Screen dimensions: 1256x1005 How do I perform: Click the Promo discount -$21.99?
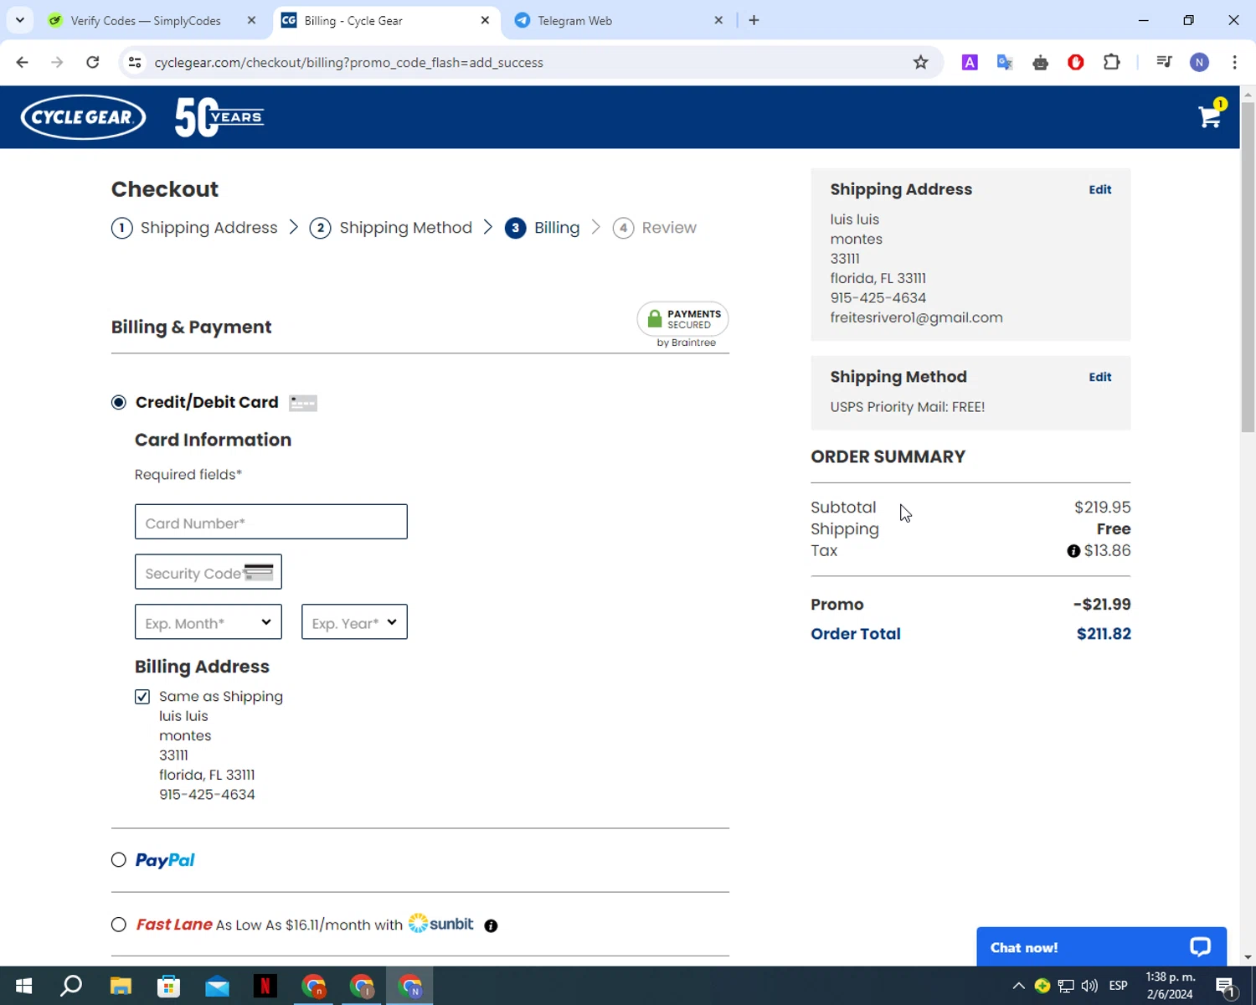click(x=1102, y=605)
